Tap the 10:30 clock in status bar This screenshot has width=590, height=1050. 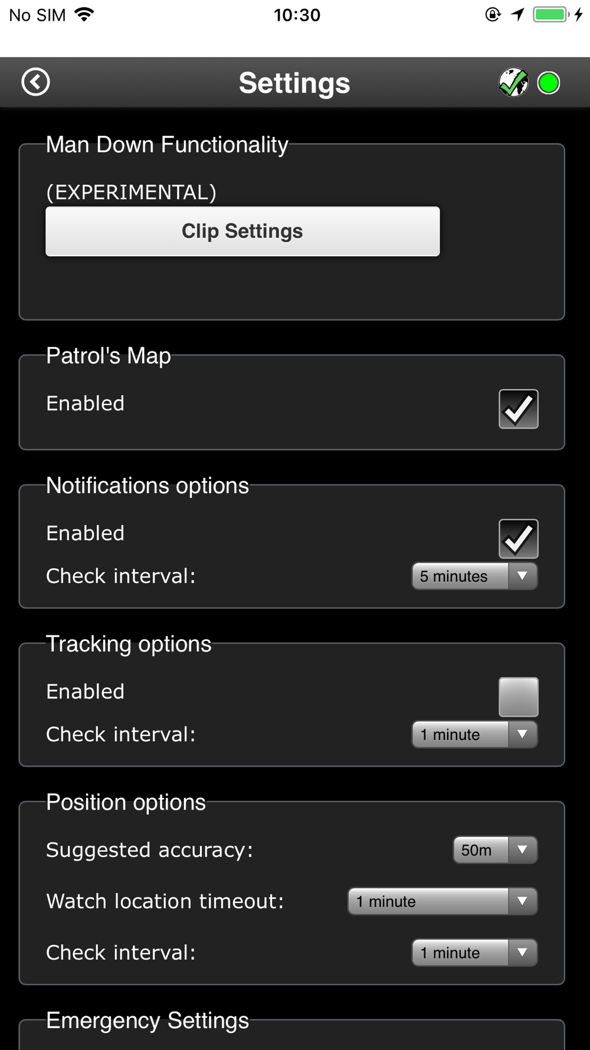point(297,15)
